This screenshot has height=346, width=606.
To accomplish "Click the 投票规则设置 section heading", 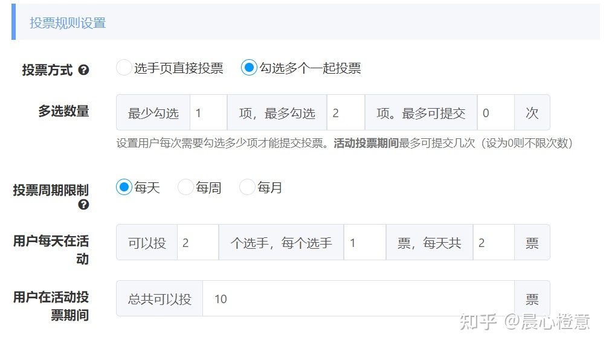I will click(x=68, y=23).
